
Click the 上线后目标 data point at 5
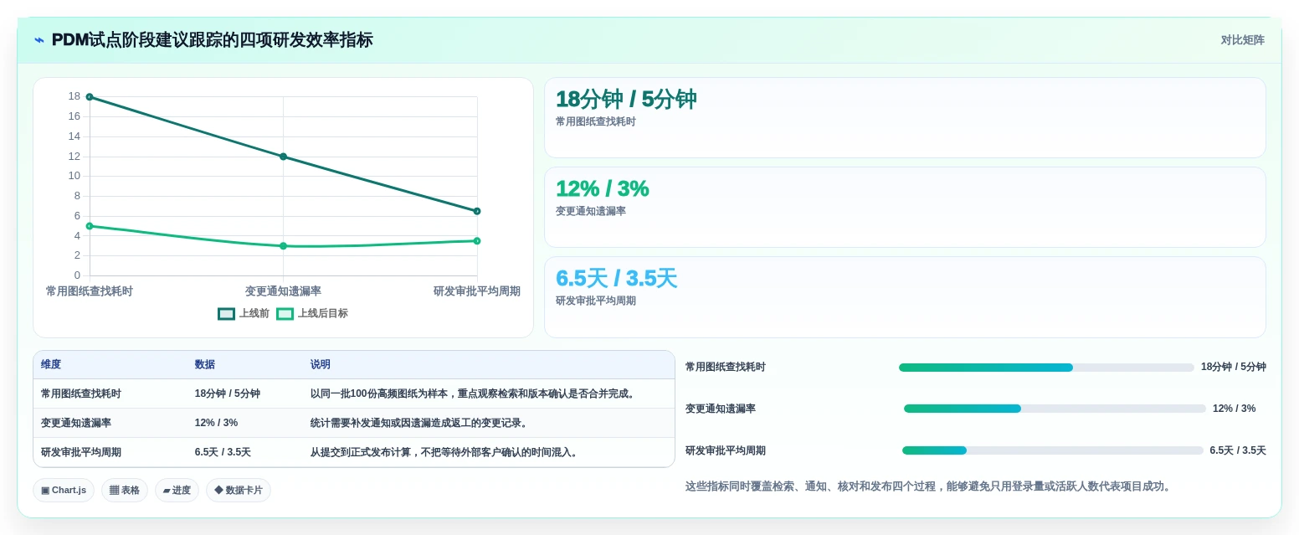(x=90, y=226)
